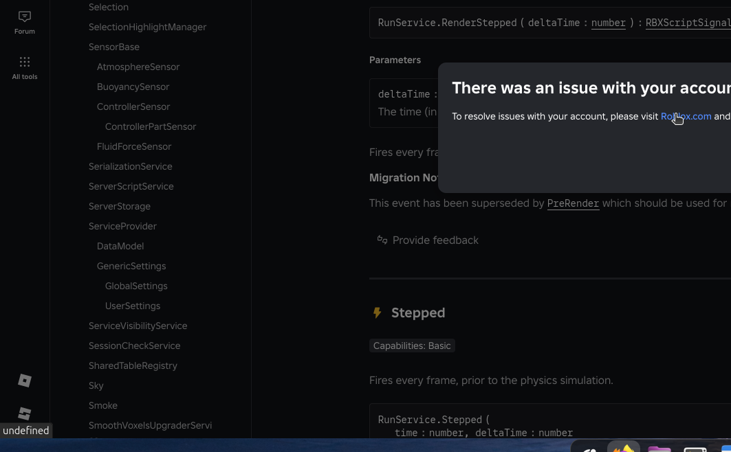The width and height of the screenshot is (731, 452).
Task: Open SmoothVoxelsUpgraderService entry
Action: 150,425
